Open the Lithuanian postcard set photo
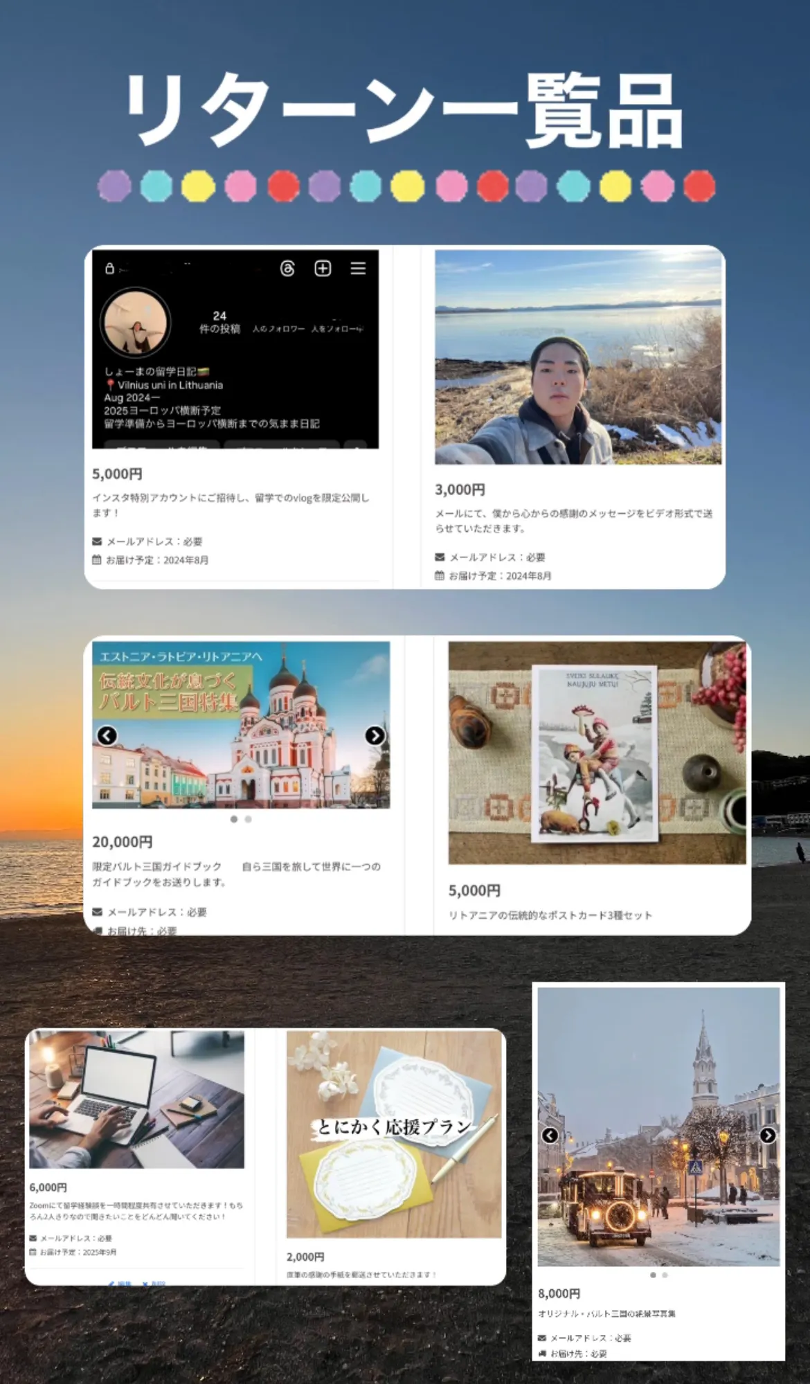 (597, 753)
